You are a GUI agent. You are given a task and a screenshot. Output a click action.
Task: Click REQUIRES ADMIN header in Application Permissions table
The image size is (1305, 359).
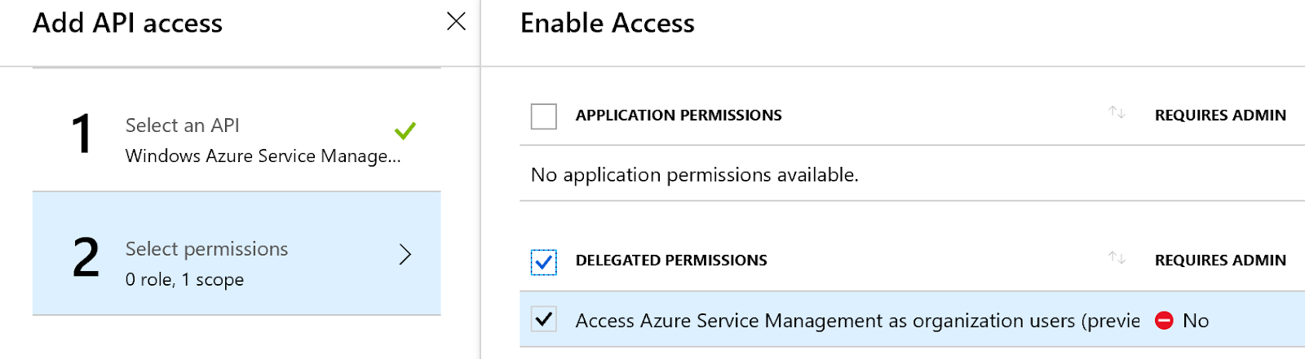pos(1220,116)
